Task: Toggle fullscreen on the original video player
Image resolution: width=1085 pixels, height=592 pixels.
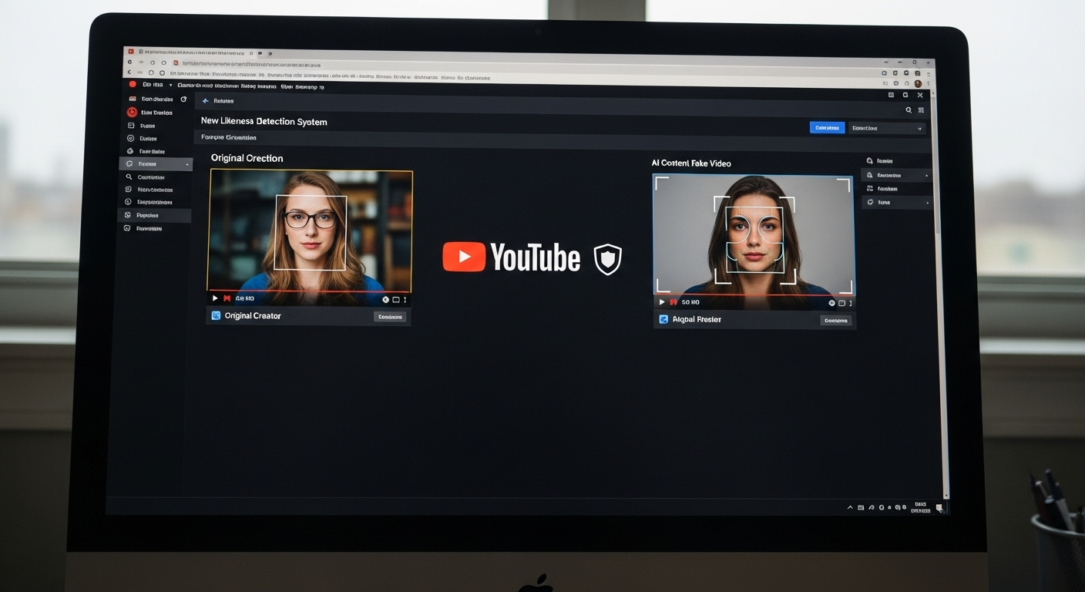Action: tap(396, 299)
